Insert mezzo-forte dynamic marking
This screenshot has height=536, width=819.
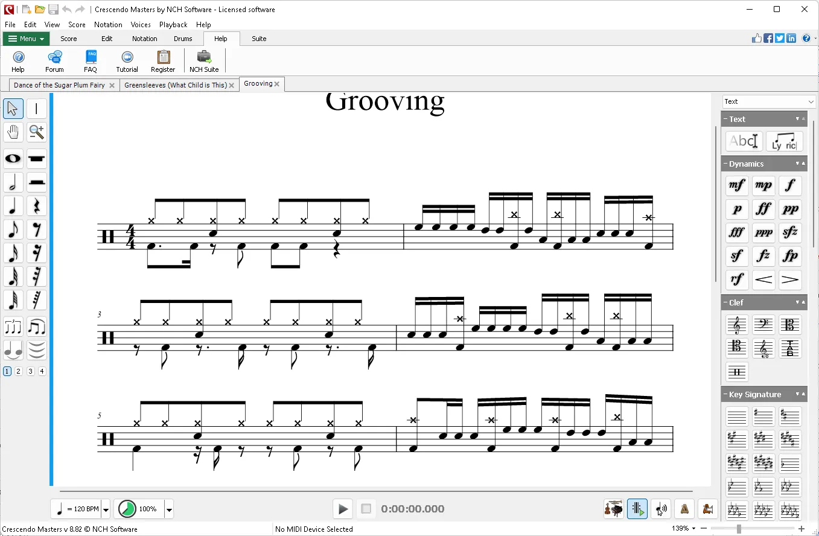click(x=737, y=185)
